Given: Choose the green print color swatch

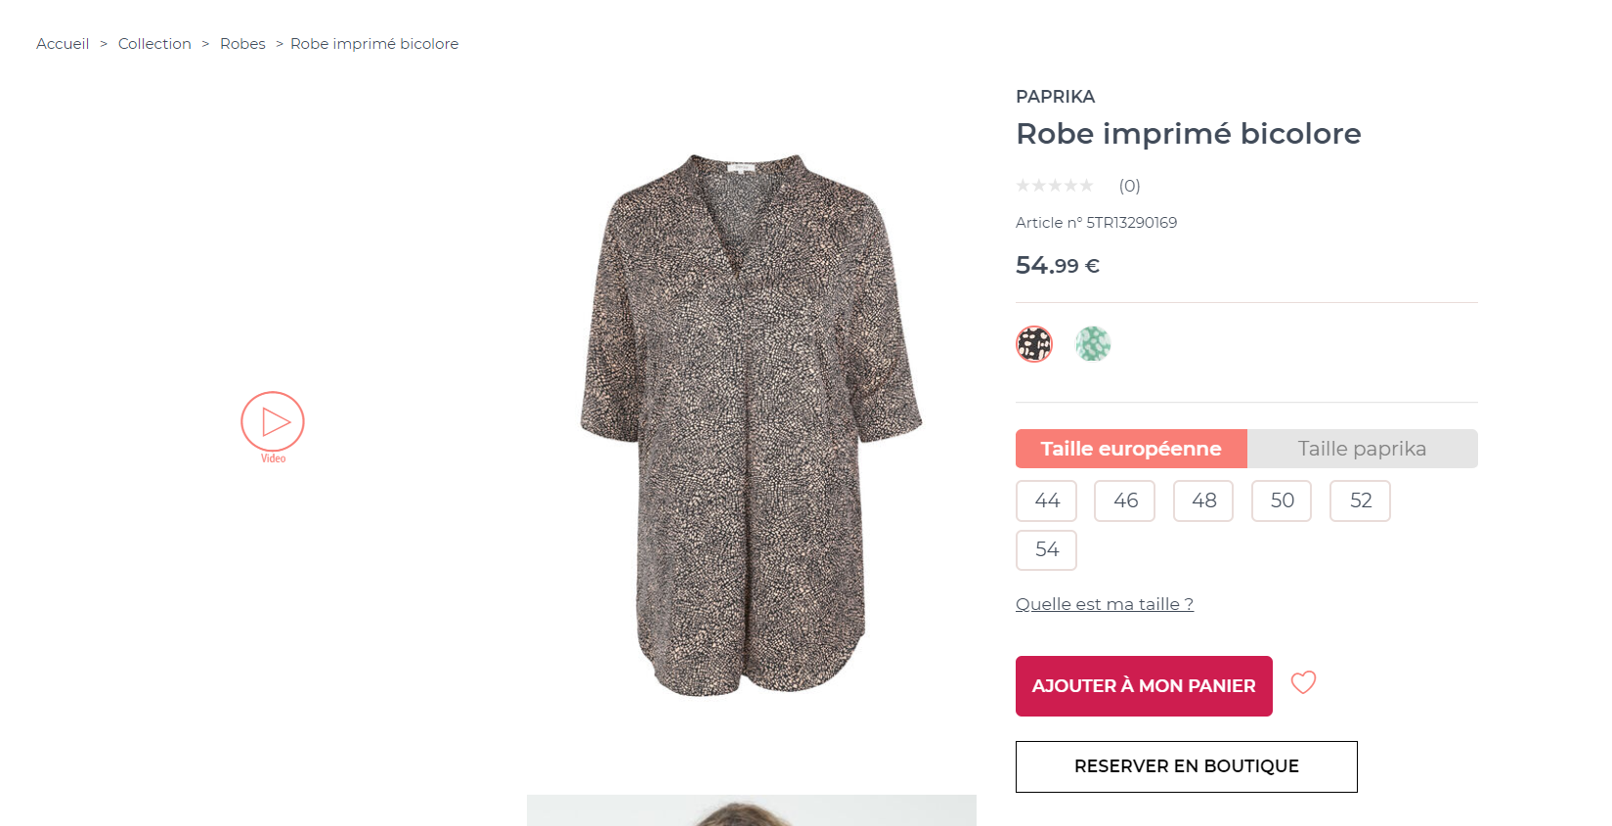Looking at the screenshot, I should click(x=1093, y=344).
